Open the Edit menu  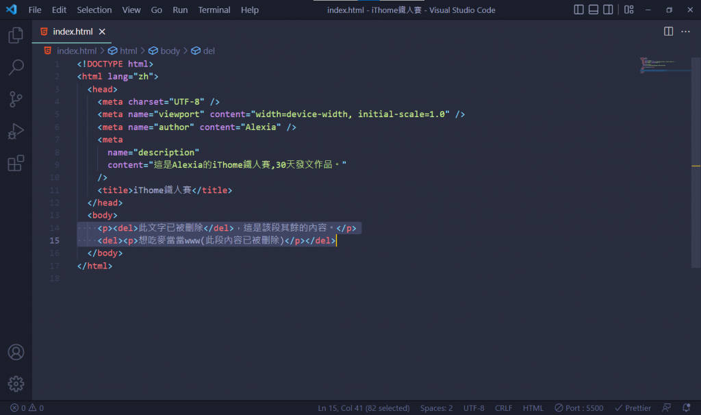[x=59, y=10]
